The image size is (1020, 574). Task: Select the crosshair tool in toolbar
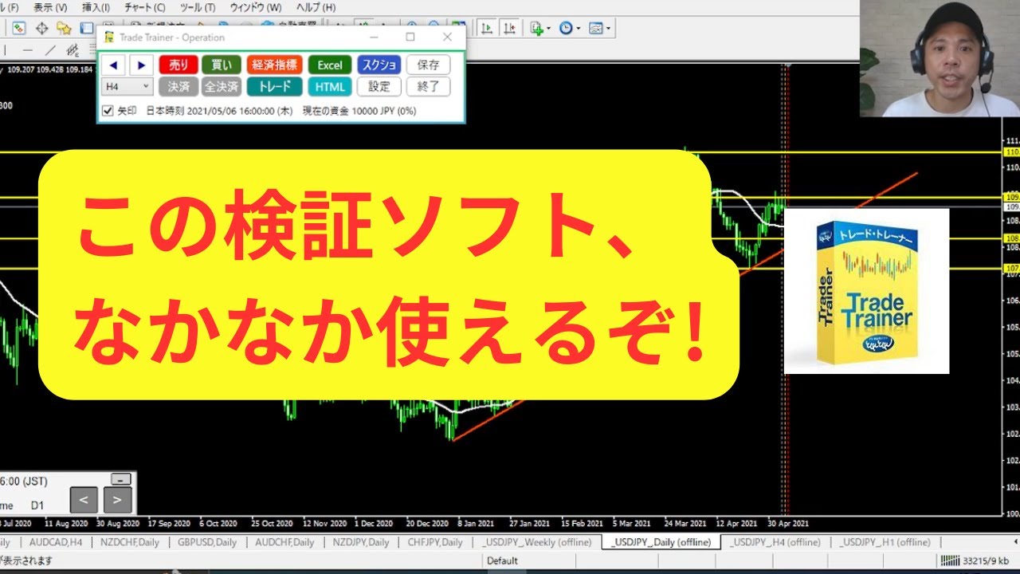click(41, 29)
